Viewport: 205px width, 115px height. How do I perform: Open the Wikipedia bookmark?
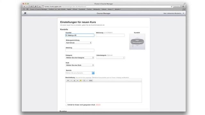pyautogui.click(x=97, y=9)
